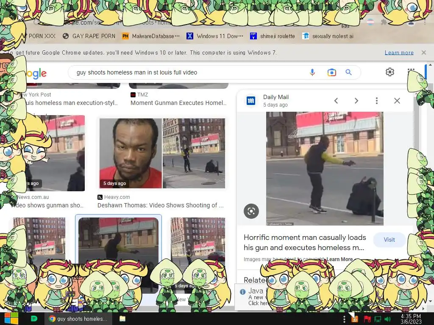The height and width of the screenshot is (325, 434).
Task: Click the Daily Mail favicon in panel header
Action: pyautogui.click(x=251, y=101)
